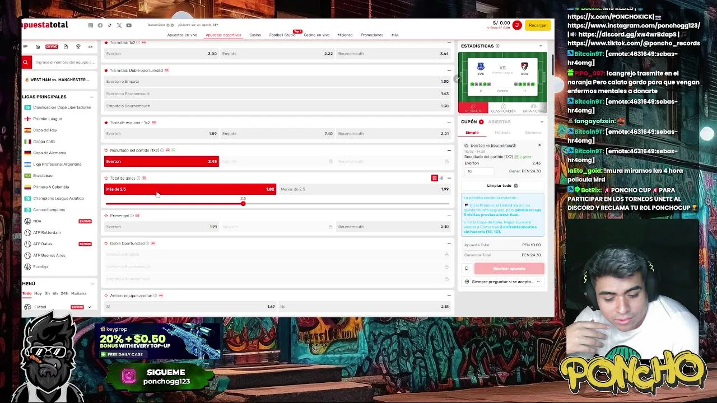The image size is (717, 403).
Task: Select the Hoy time filter
Action: [x=38, y=293]
